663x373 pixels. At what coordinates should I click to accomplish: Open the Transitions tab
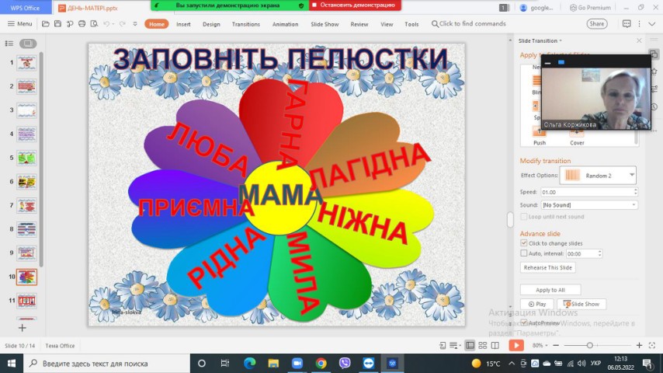pos(245,24)
